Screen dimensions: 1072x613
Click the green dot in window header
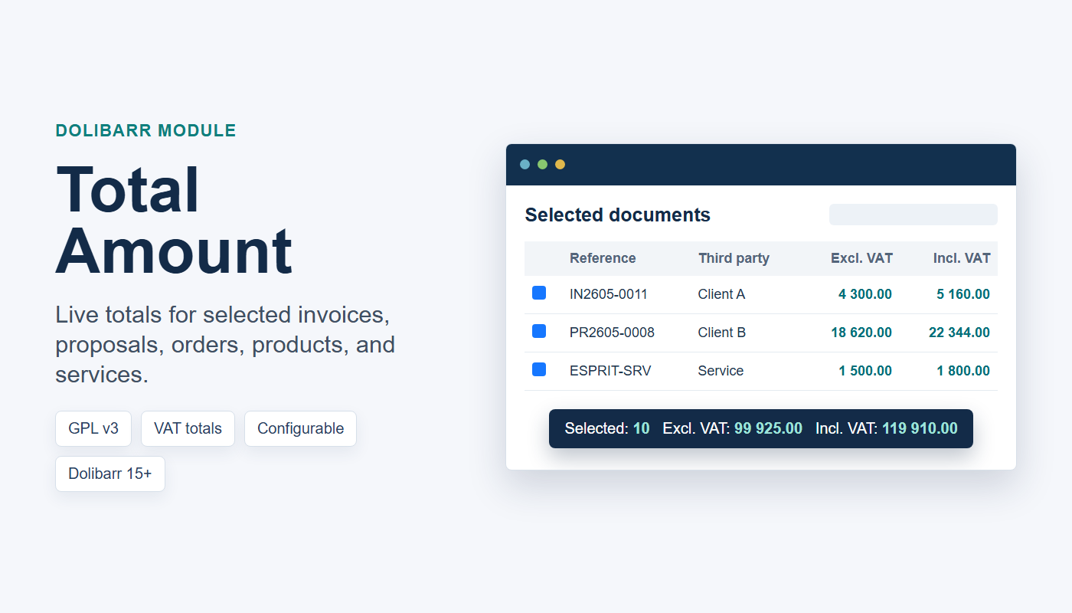click(x=542, y=164)
